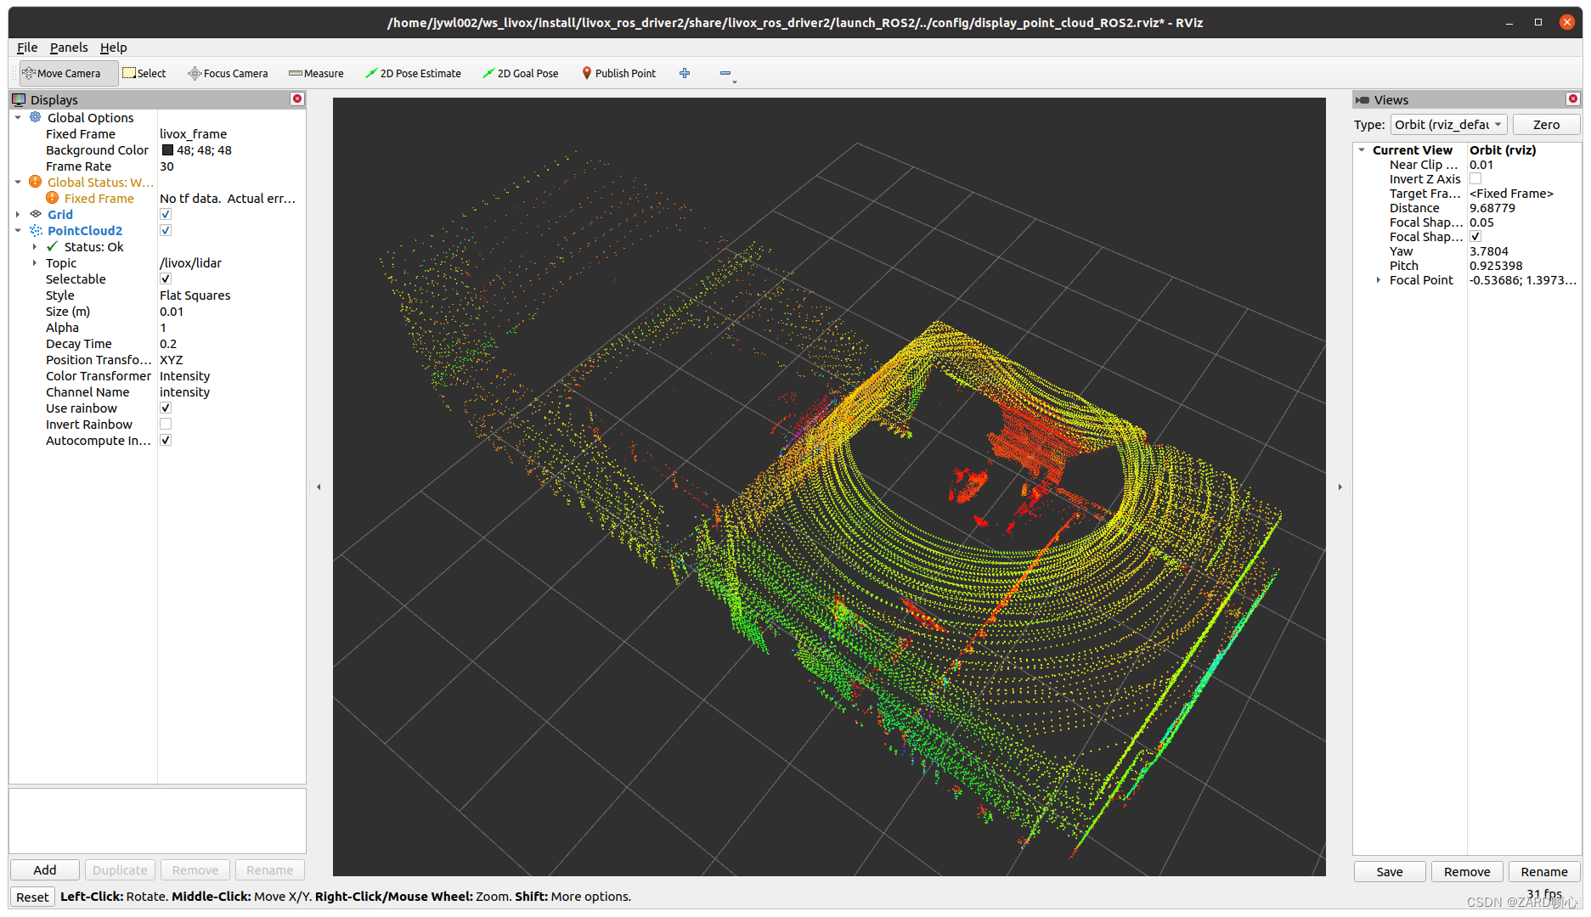This screenshot has width=1591, height=917.
Task: Open the Help menu
Action: 113,48
